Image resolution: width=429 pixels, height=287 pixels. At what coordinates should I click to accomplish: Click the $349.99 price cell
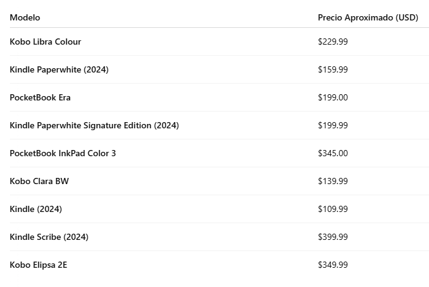333,265
